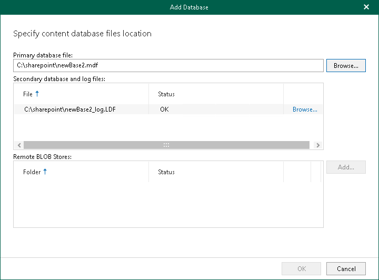Click the left arrow of horizontal scrollbar
Screen dimensions: 379x280
19,145
